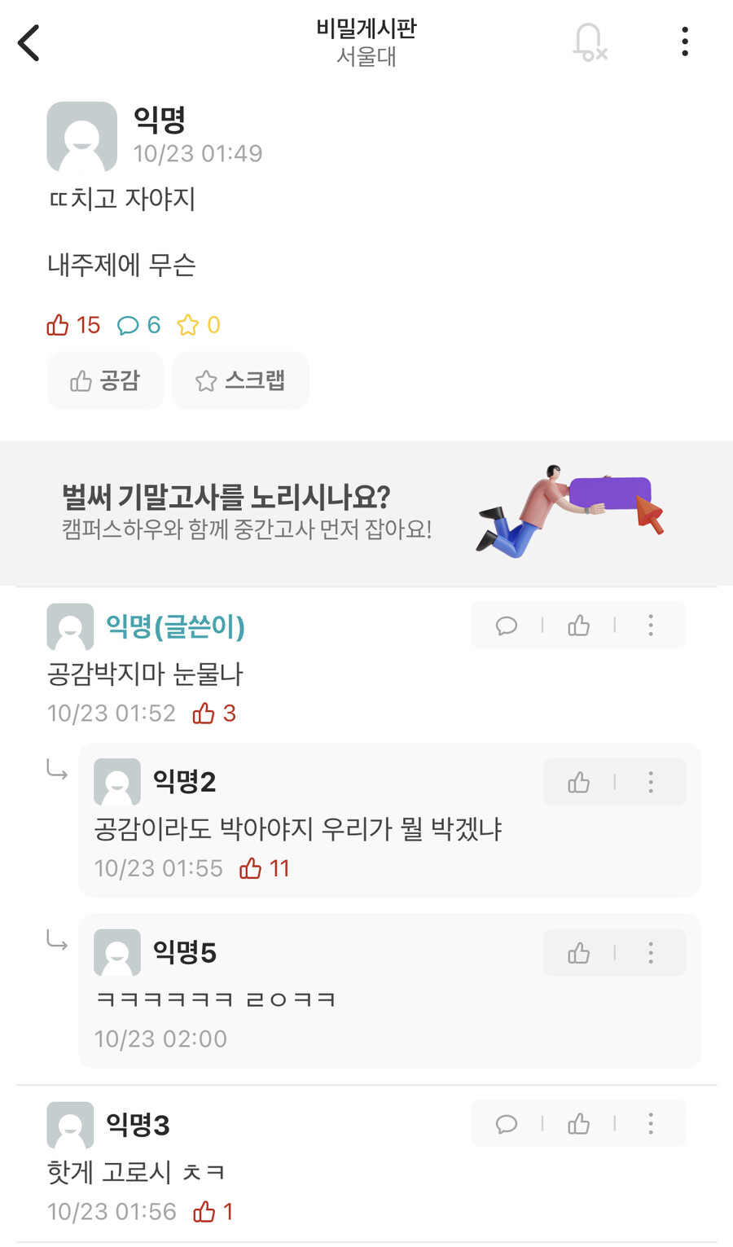
Task: Tap the post's comment count 6
Action: [x=139, y=326]
